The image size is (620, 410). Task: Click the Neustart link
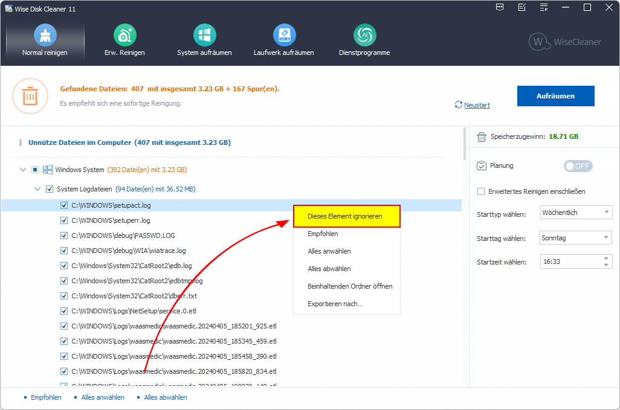(477, 105)
